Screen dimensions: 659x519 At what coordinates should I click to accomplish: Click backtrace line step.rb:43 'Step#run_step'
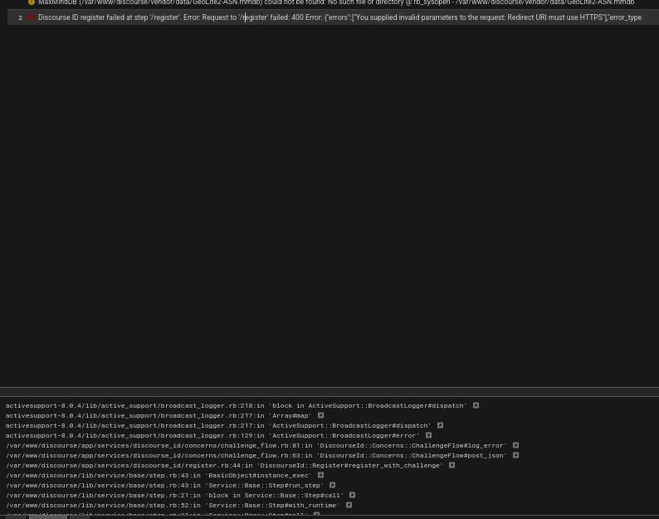pos(164,485)
